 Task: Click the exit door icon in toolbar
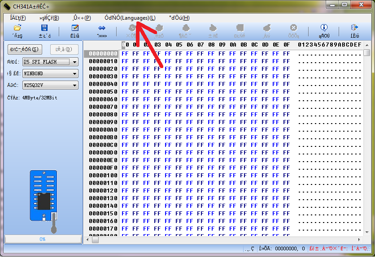tap(354, 28)
